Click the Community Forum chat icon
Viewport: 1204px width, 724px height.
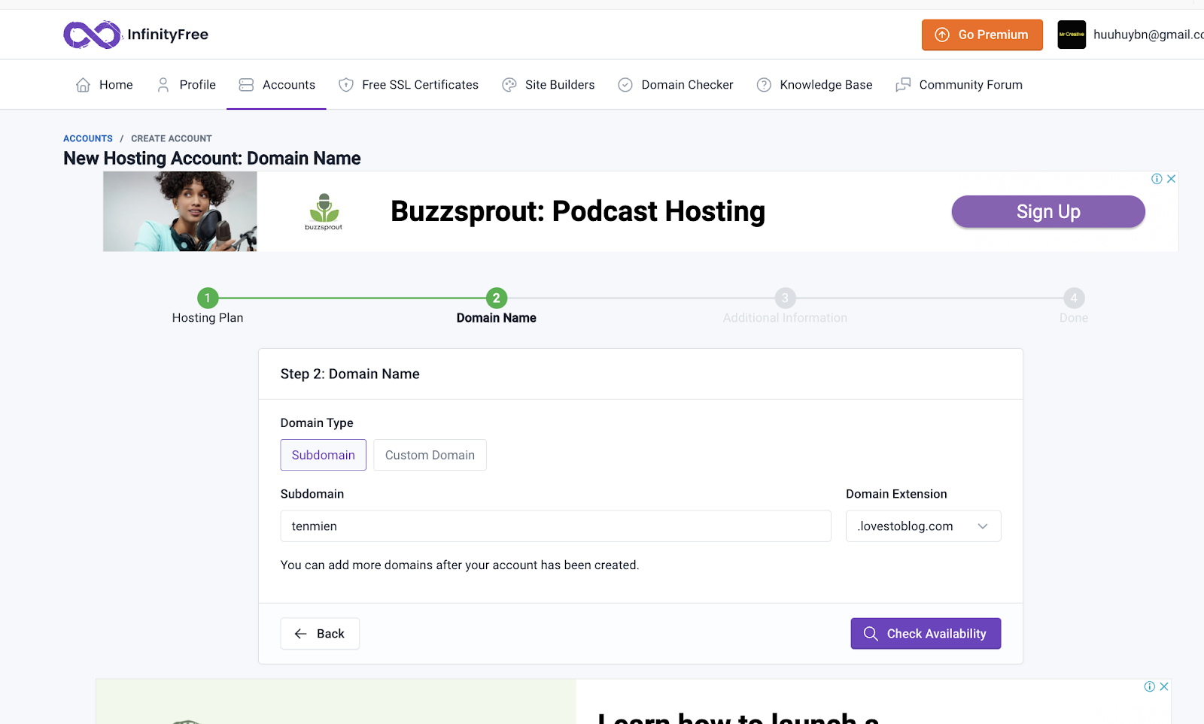(903, 85)
